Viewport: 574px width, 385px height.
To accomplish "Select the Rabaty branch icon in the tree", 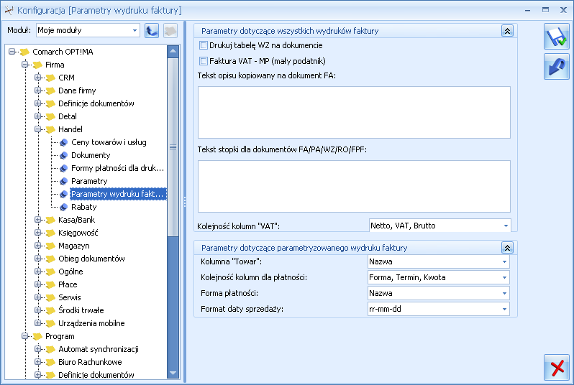I will 63,207.
